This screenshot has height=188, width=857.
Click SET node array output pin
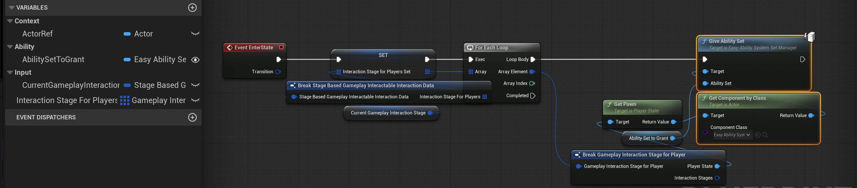coord(428,72)
